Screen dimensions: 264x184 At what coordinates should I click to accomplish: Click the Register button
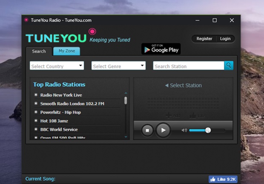[204, 39]
